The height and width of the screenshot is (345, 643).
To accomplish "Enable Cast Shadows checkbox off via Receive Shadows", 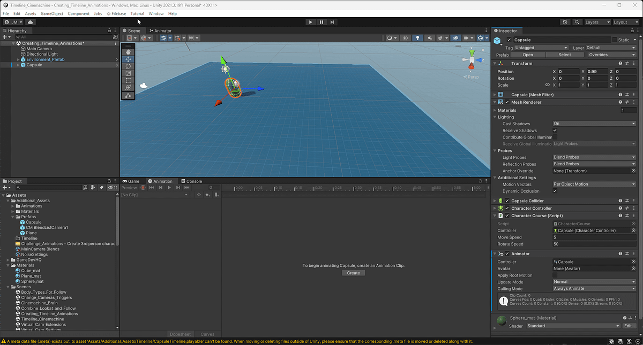I will (x=556, y=130).
